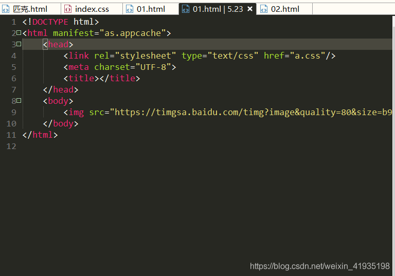The height and width of the screenshot is (276, 395).
Task: Click line number 4 in the gutter
Action: (x=13, y=56)
